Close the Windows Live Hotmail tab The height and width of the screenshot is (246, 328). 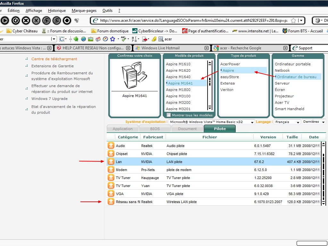tap(207, 48)
